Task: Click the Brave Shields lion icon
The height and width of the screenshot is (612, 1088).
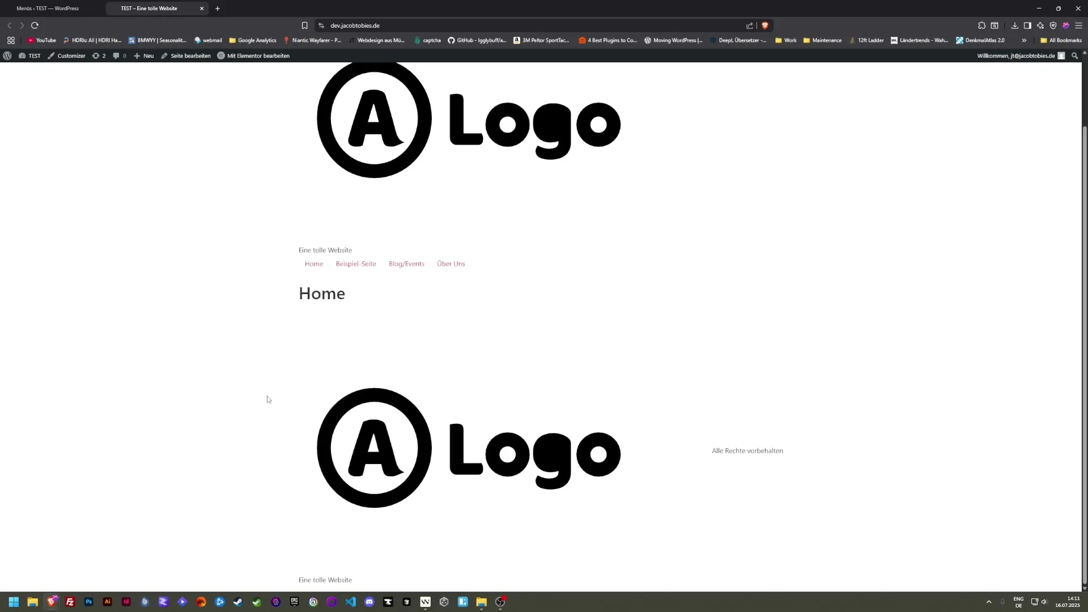Action: pos(765,25)
